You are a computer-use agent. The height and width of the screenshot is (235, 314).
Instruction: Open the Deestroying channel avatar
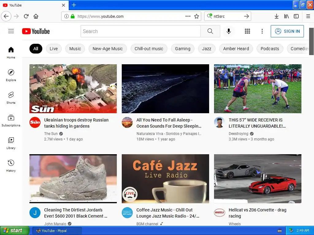coord(220,122)
